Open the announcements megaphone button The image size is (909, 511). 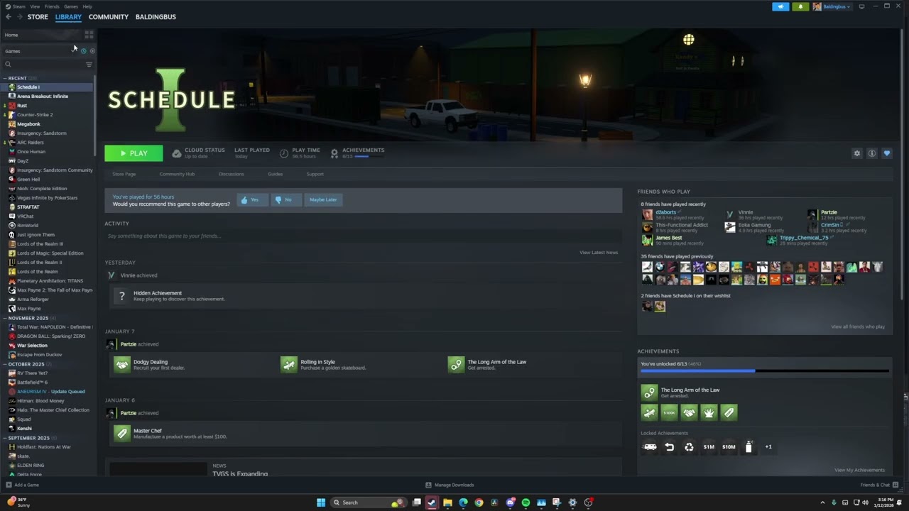click(780, 6)
